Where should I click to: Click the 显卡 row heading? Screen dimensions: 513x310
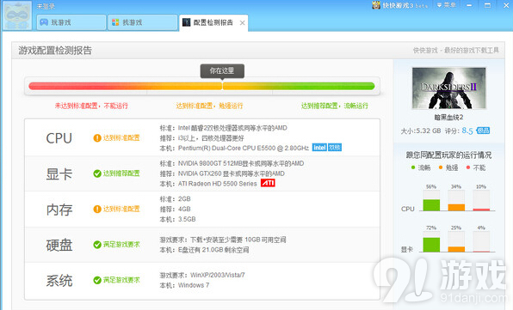[59, 174]
